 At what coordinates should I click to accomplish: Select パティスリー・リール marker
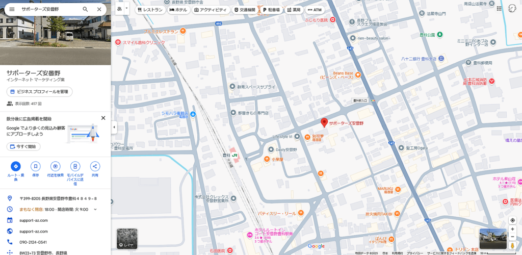click(301, 213)
